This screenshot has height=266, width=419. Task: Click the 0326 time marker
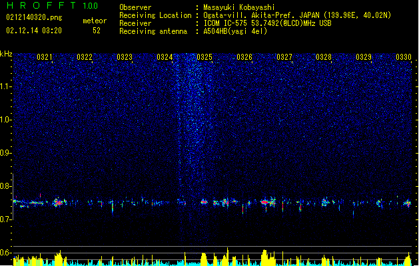244,57
